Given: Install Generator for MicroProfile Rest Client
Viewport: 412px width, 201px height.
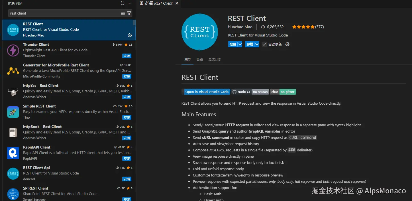Looking at the screenshot, I should click(x=127, y=76).
